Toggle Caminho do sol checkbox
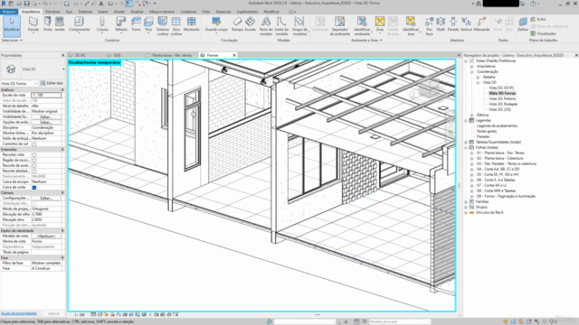The image size is (579, 325). (34, 144)
